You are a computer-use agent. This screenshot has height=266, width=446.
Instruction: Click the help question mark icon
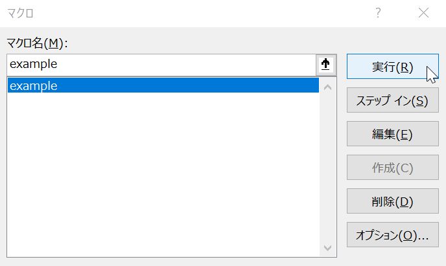tap(378, 13)
